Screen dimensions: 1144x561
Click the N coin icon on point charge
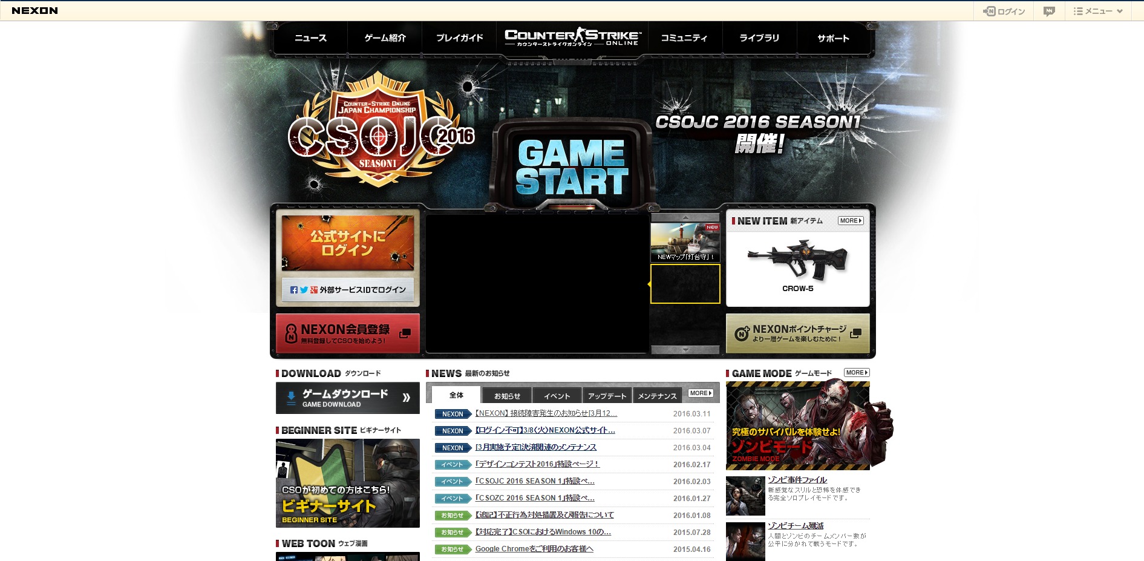(x=742, y=333)
